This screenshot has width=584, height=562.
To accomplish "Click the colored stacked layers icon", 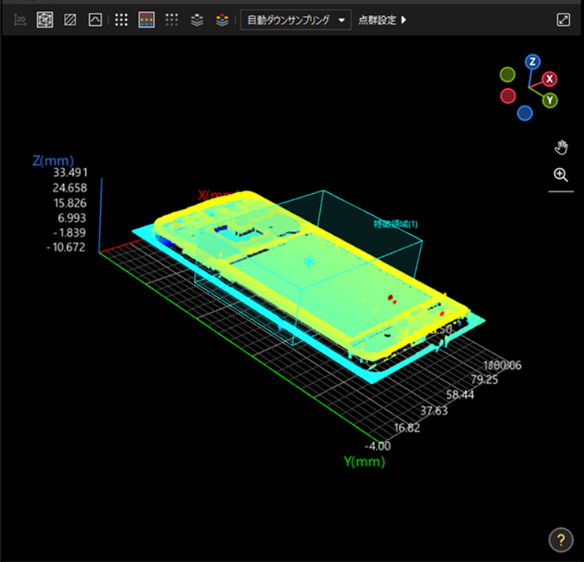I will (x=223, y=20).
